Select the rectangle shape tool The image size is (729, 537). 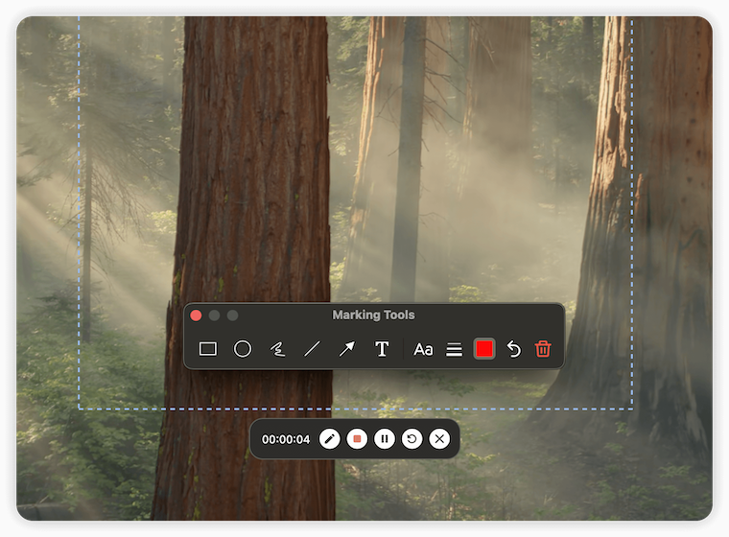(207, 349)
